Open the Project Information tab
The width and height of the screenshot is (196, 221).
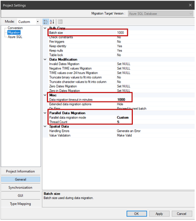pos(21,172)
